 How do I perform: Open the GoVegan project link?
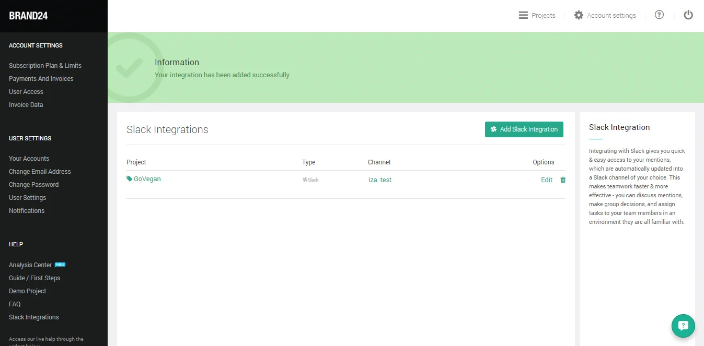pyautogui.click(x=147, y=179)
